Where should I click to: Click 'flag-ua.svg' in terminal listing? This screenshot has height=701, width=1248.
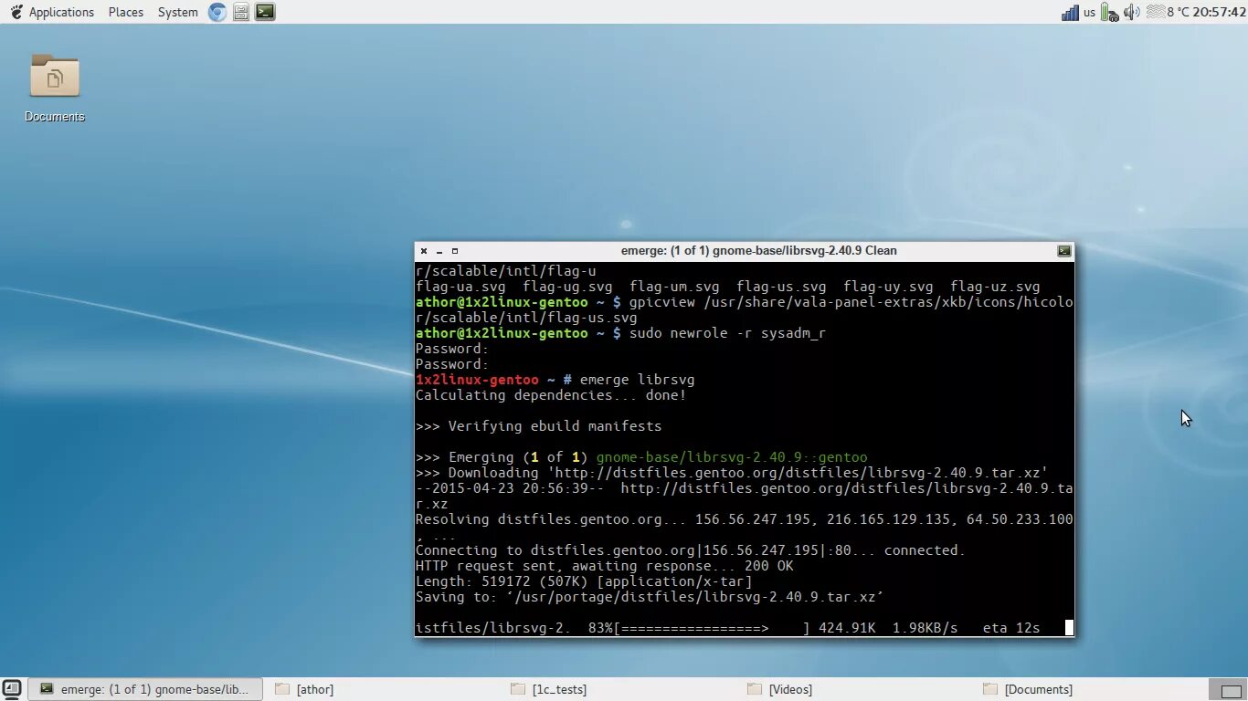[x=460, y=287]
